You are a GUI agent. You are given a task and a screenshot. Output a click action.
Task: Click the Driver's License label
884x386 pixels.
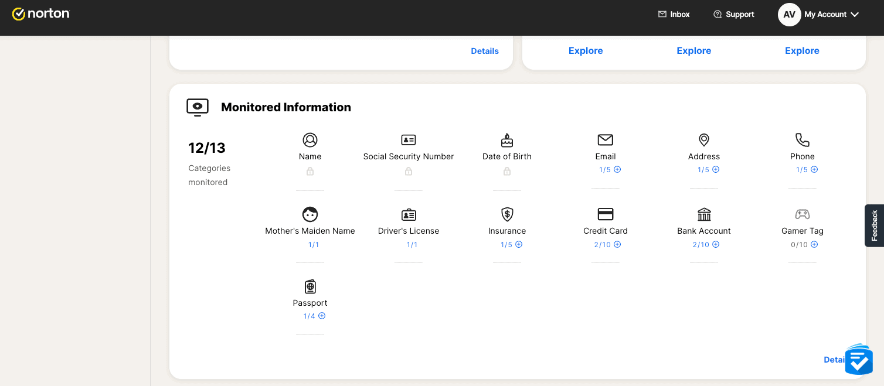tap(409, 231)
